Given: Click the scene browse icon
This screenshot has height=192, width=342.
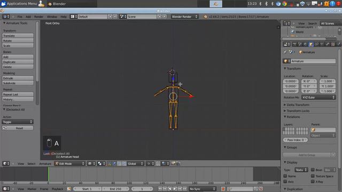Looking at the screenshot, I should coord(123,17).
